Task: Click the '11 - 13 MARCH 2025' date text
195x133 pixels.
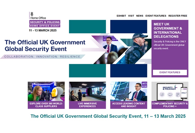Action: click(43, 30)
